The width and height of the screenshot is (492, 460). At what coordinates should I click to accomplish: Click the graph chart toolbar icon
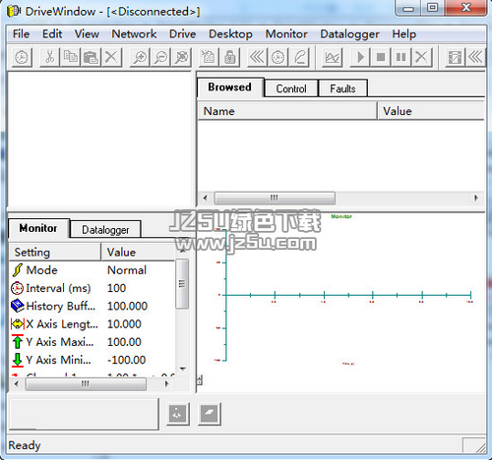tap(333, 58)
